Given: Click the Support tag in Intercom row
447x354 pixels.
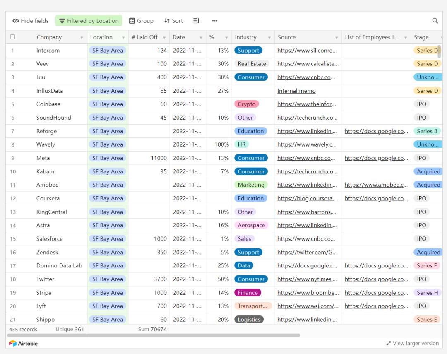Looking at the screenshot, I should 248,51.
